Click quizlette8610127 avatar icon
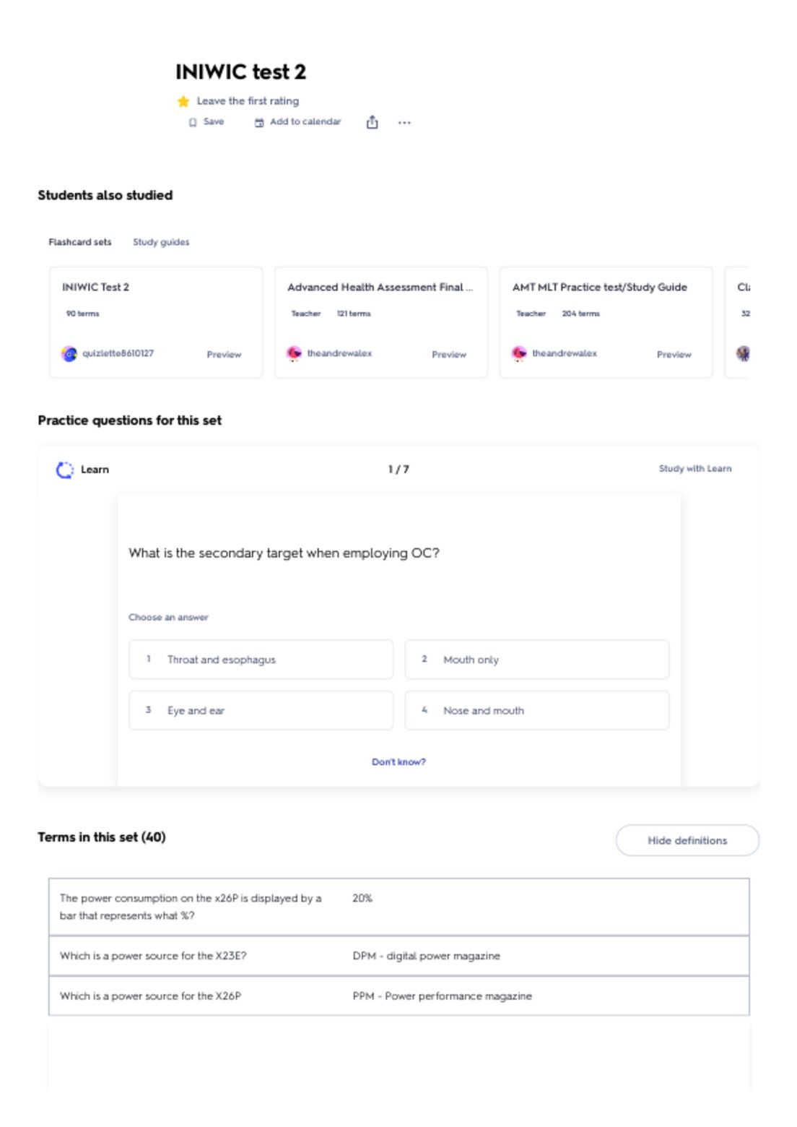Viewport: 797px width, 1127px height. [x=69, y=354]
